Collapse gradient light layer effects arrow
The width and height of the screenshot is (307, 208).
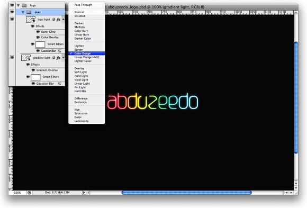pyautogui.click(x=63, y=58)
